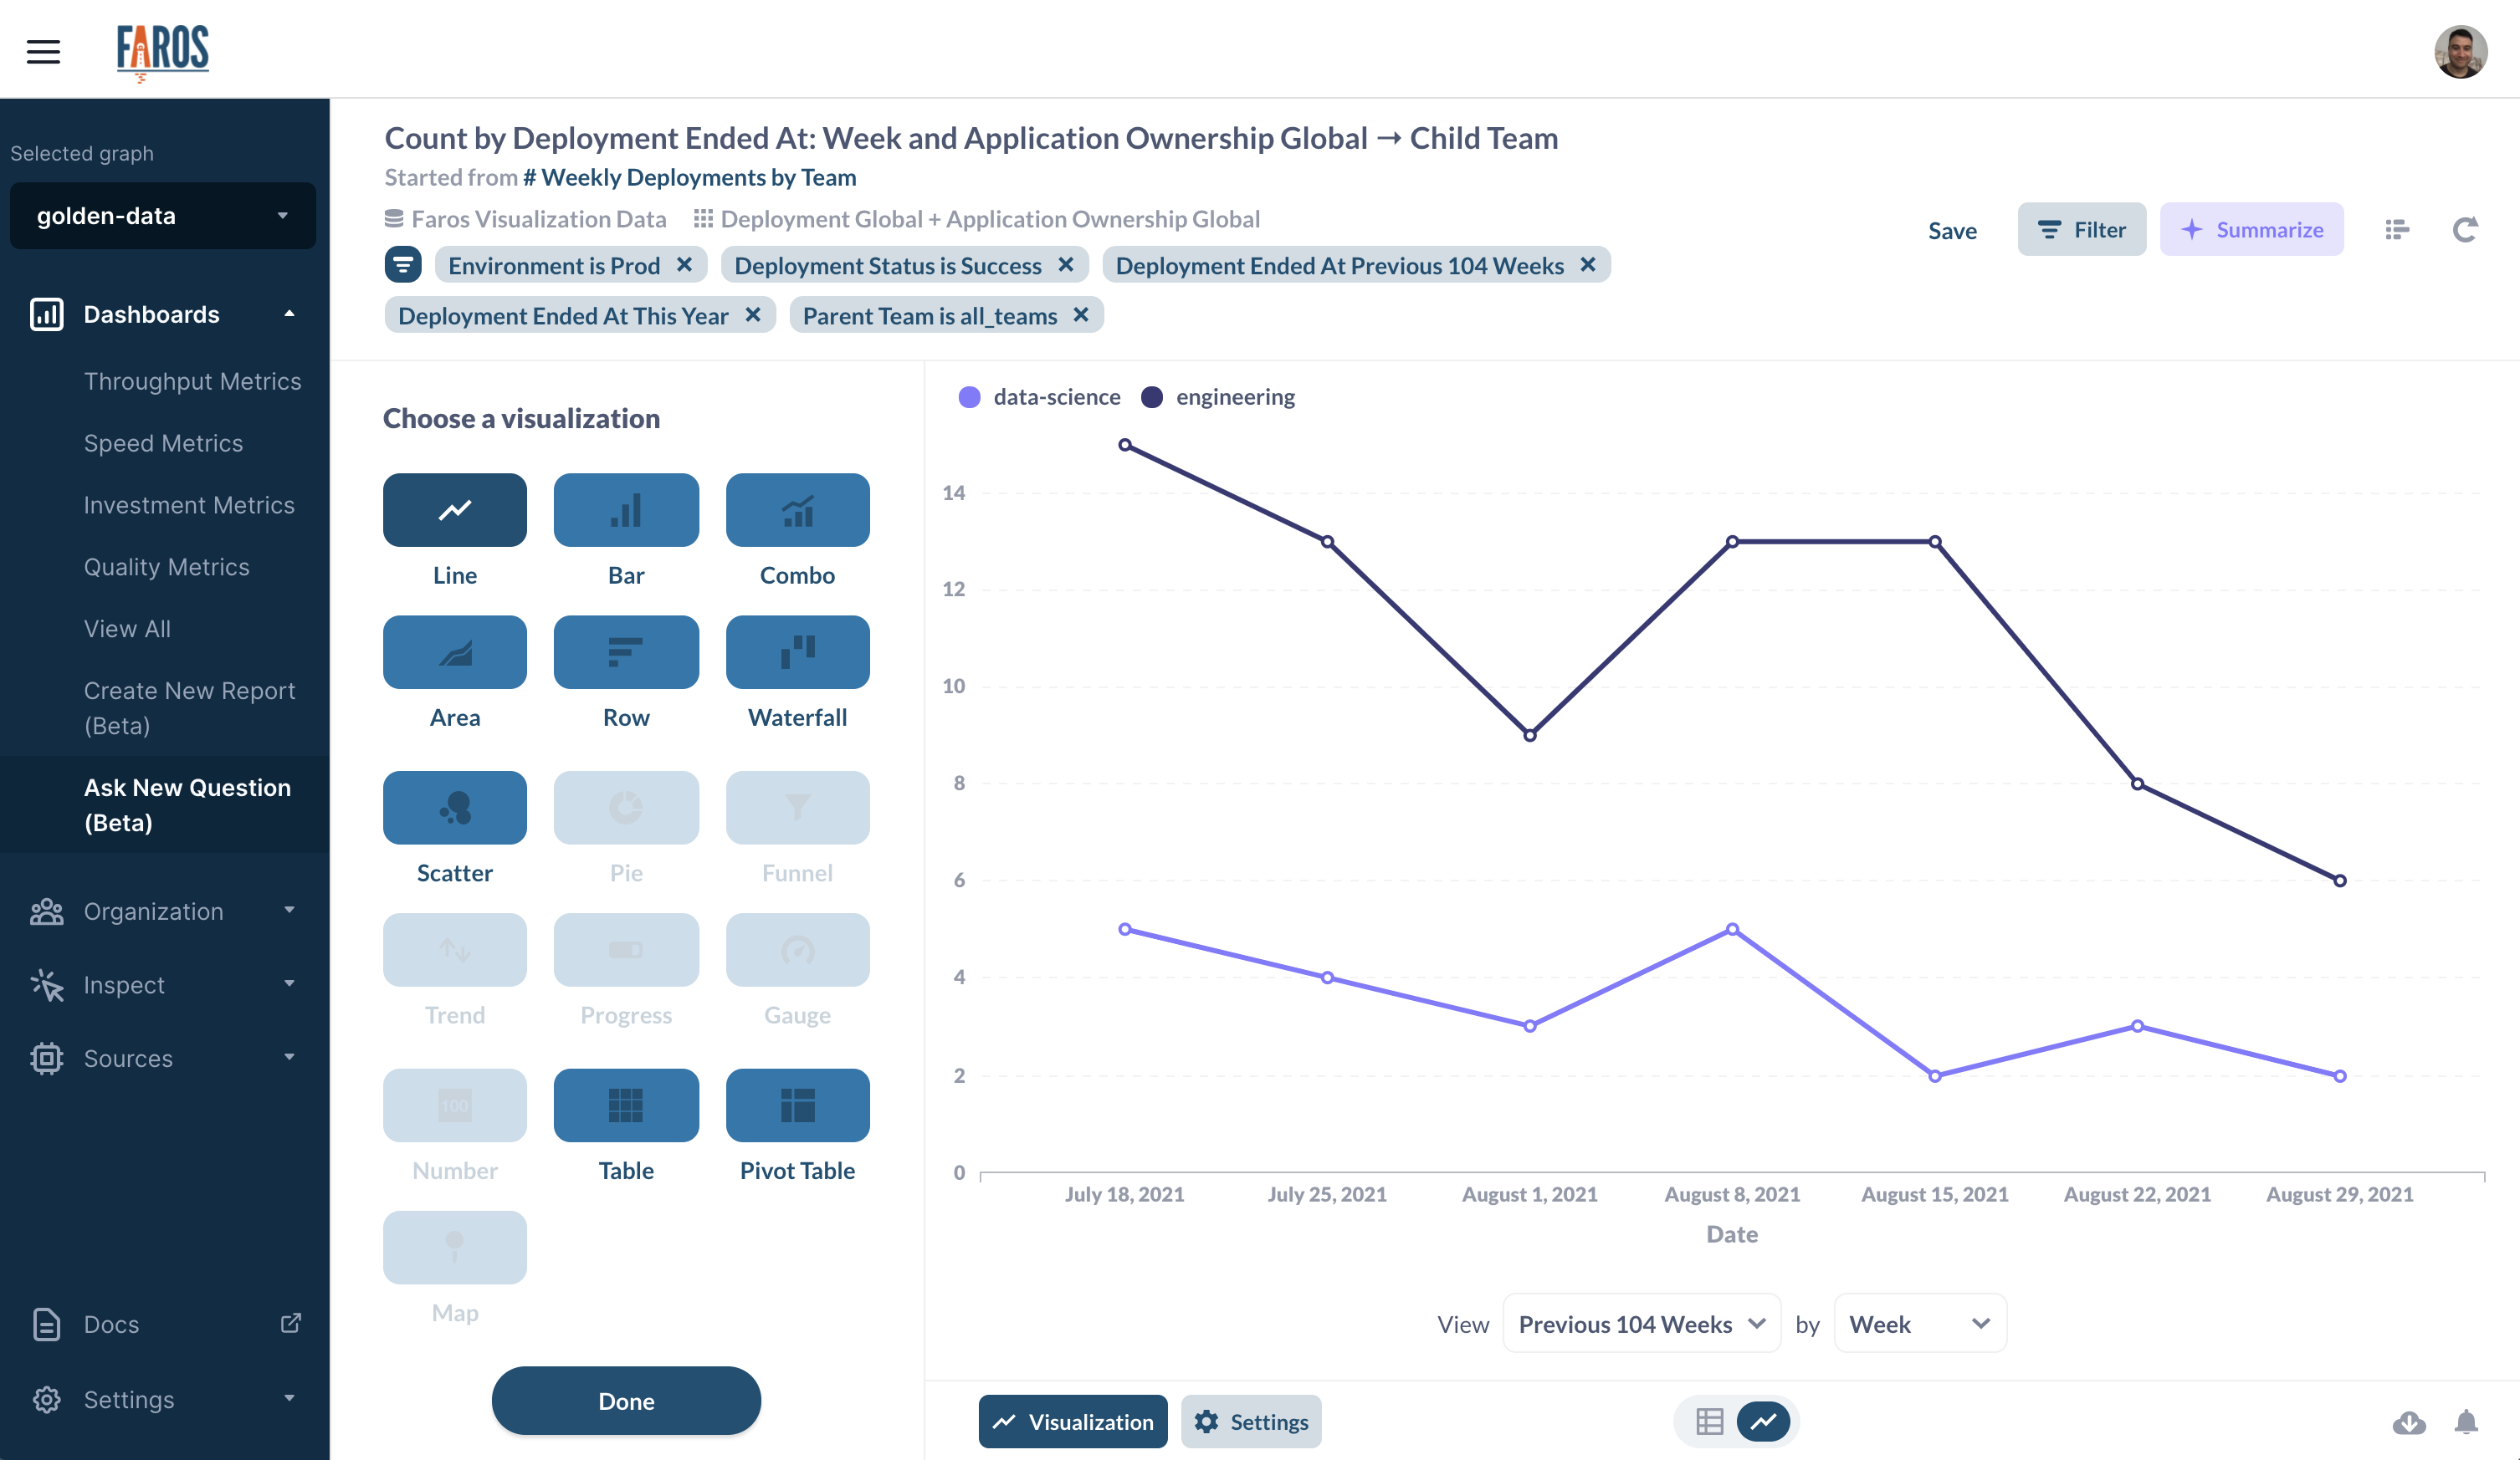The height and width of the screenshot is (1460, 2520).
Task: Open the Previous 104 Weeks dropdown
Action: [1641, 1323]
